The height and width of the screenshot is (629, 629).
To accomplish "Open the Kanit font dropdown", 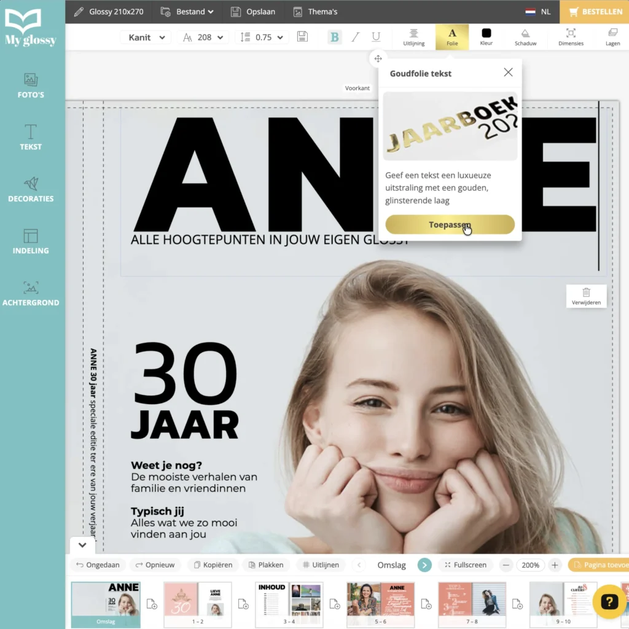I will point(146,37).
